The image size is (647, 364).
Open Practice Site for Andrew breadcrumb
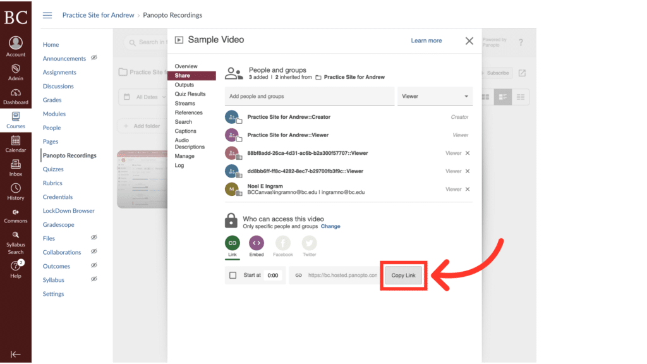(98, 15)
